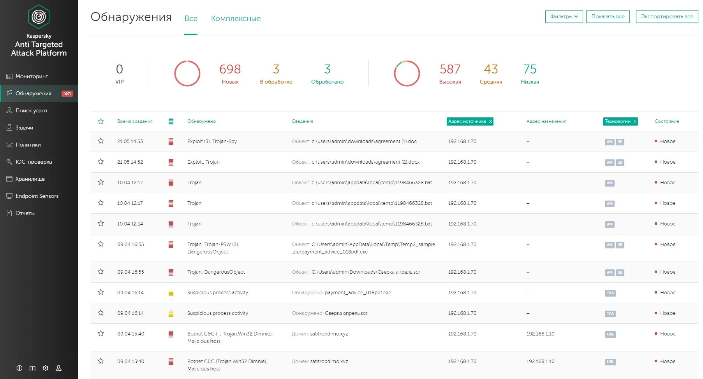The height and width of the screenshot is (379, 703).
Task: Click the importance level donut chart
Action: tap(407, 73)
